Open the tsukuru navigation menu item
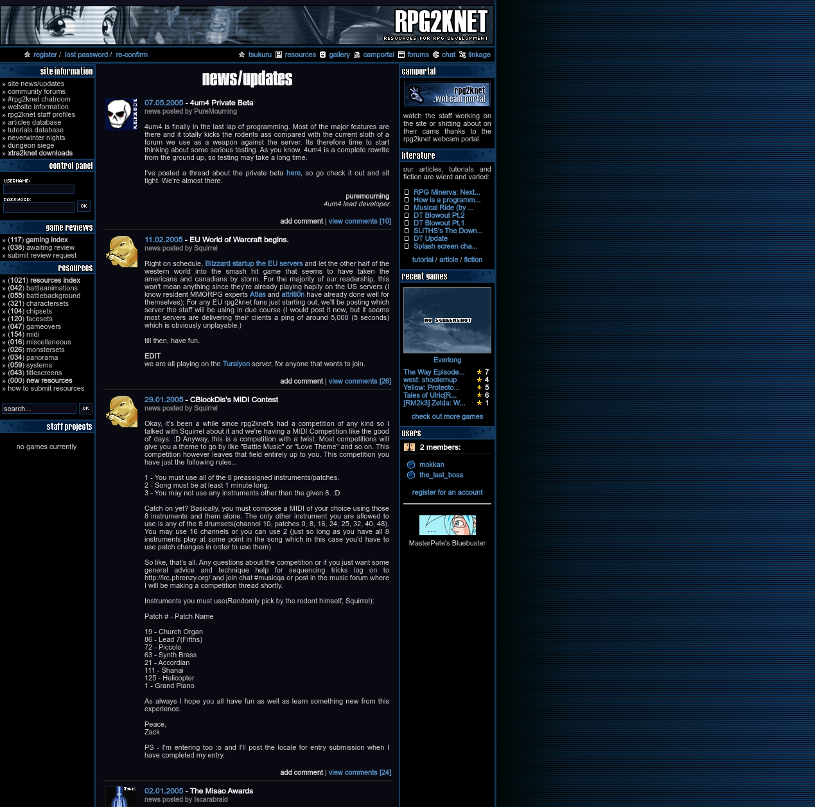This screenshot has height=807, width=815. coord(259,55)
